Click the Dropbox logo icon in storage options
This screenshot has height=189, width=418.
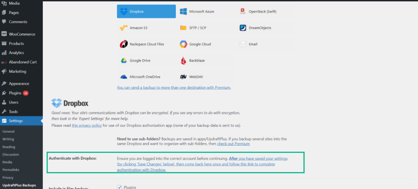[124, 11]
